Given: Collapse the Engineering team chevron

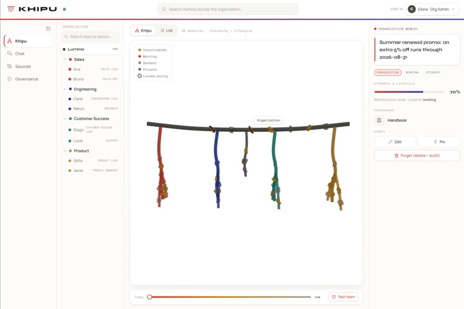Looking at the screenshot, I should tap(65, 89).
